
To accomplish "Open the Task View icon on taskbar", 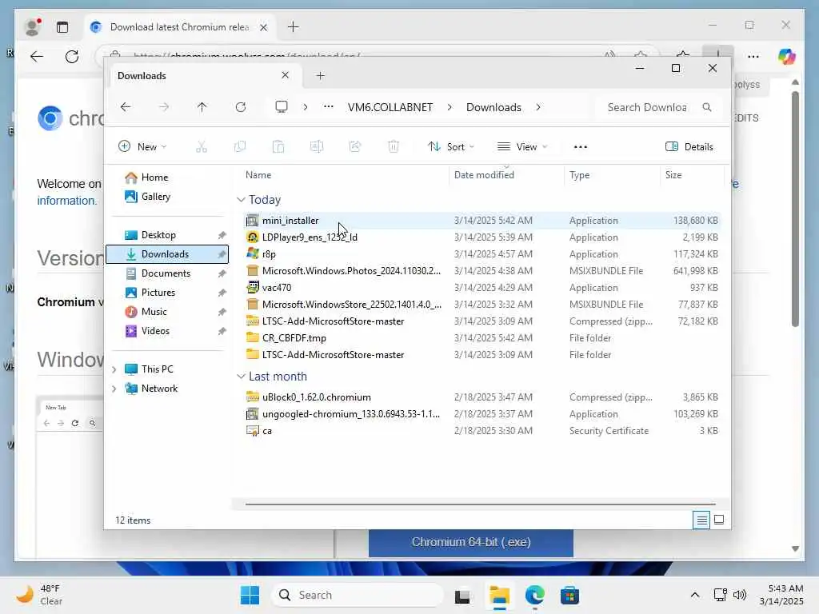I will (x=462, y=595).
